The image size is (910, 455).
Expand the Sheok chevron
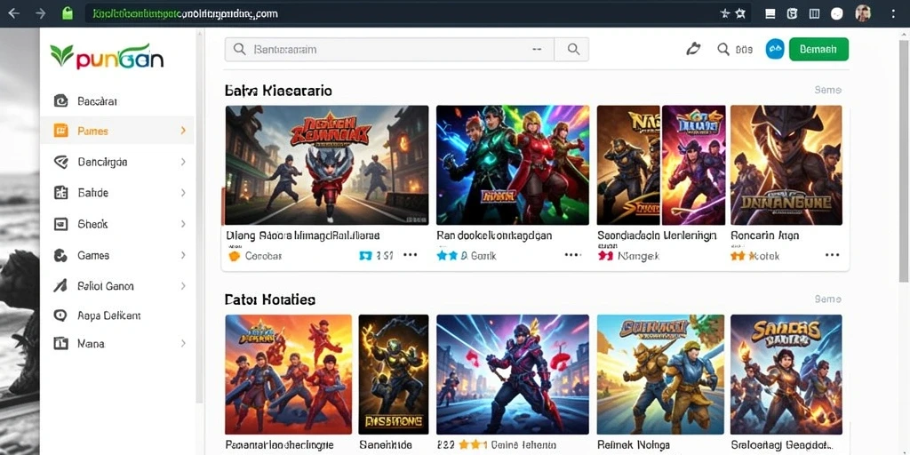[x=183, y=223]
